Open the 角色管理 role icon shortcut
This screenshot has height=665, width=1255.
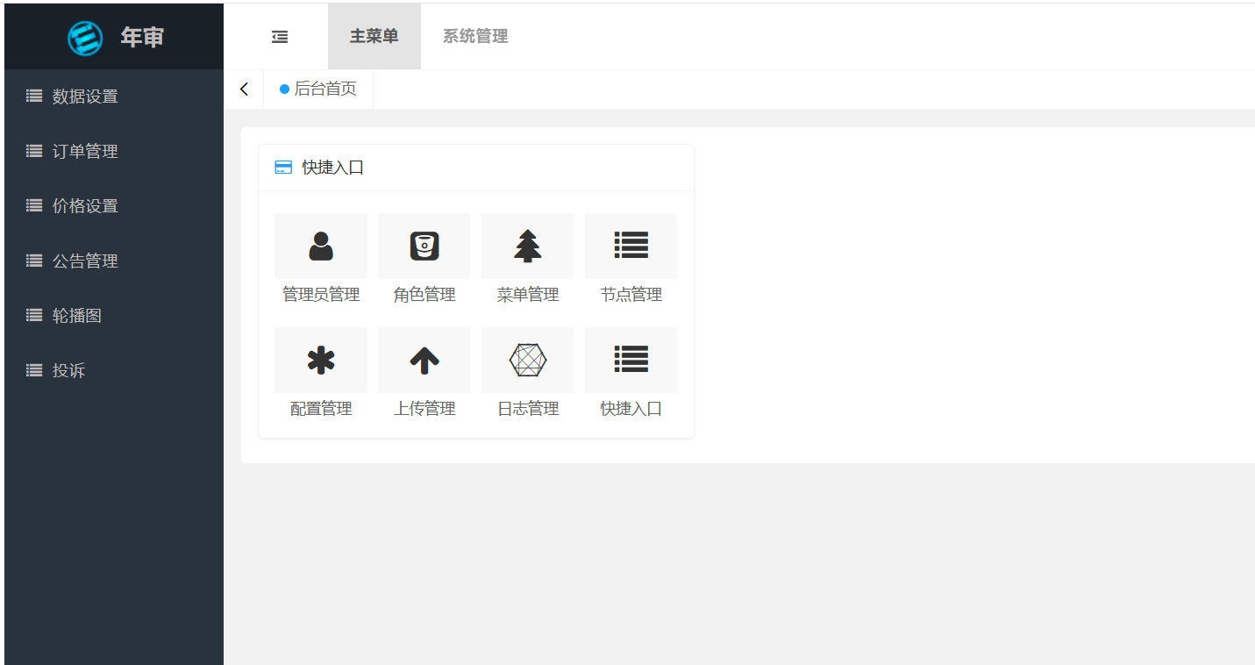pos(424,247)
